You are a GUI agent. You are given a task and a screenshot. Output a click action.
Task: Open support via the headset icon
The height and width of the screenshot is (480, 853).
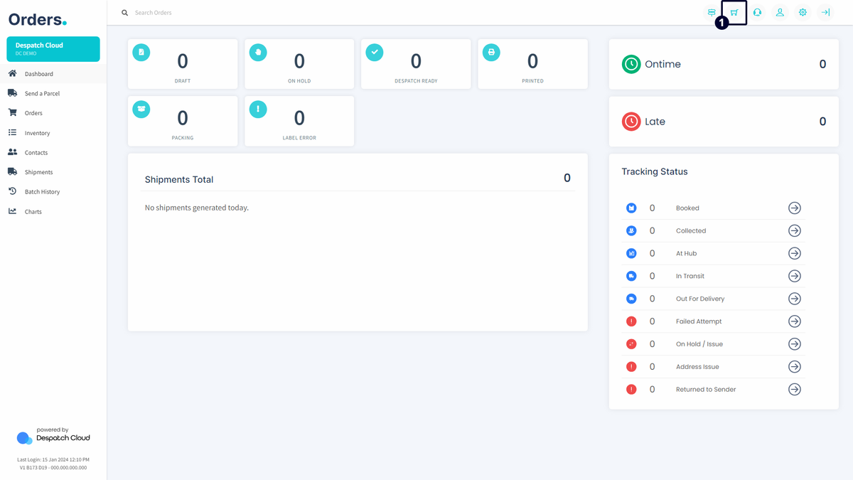tap(757, 13)
